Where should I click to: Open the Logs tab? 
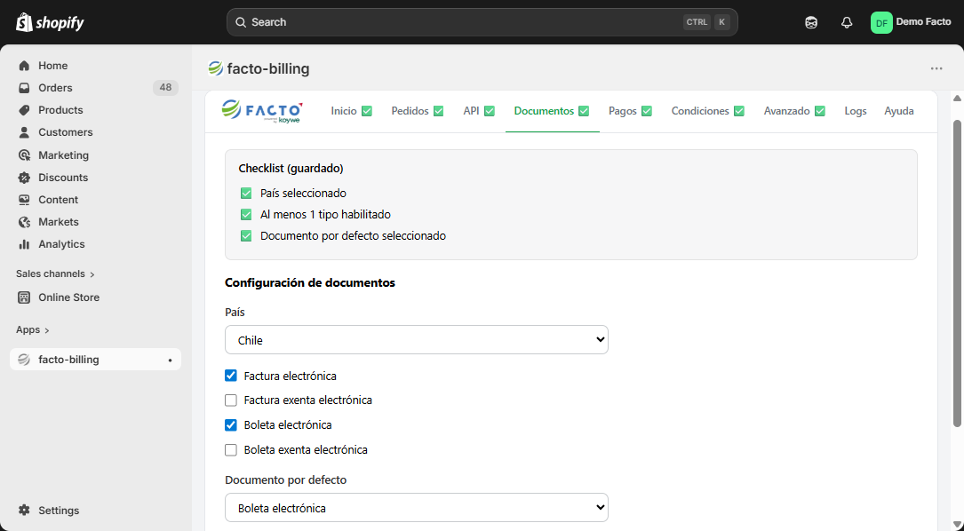(856, 111)
